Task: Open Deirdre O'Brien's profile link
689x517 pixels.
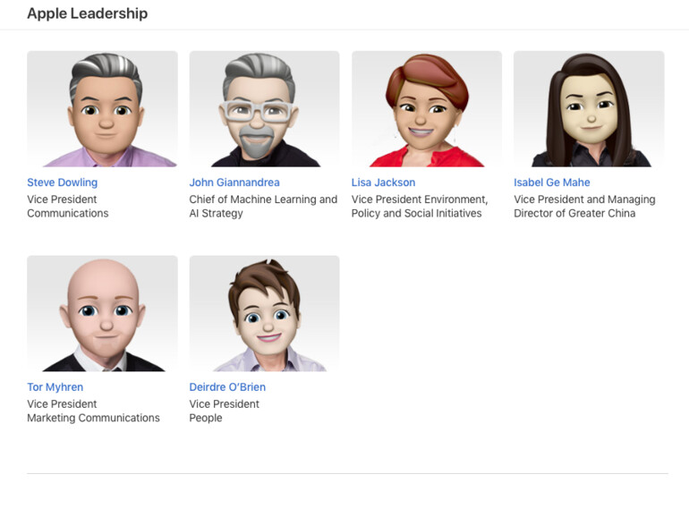Action: tap(227, 387)
